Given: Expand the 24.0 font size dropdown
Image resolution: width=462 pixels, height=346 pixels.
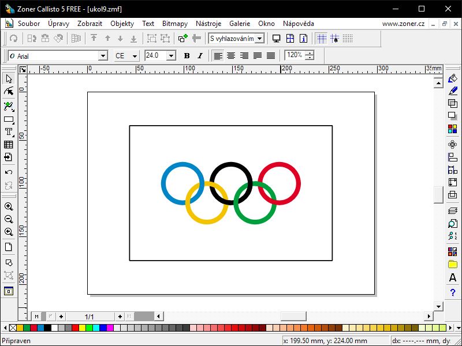Looking at the screenshot, I should tap(171, 55).
